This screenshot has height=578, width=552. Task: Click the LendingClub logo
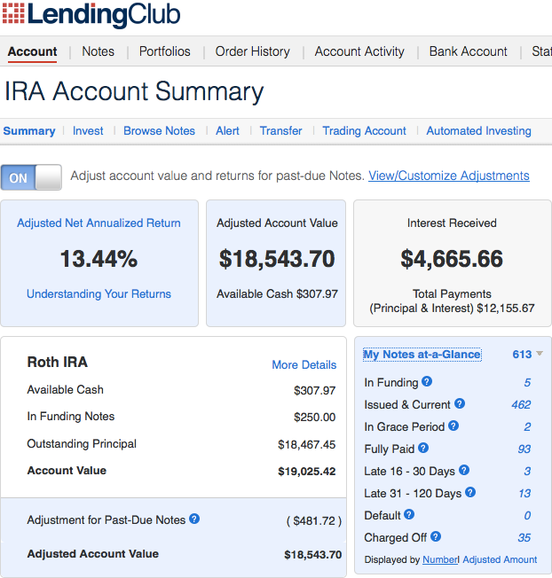pyautogui.click(x=91, y=15)
